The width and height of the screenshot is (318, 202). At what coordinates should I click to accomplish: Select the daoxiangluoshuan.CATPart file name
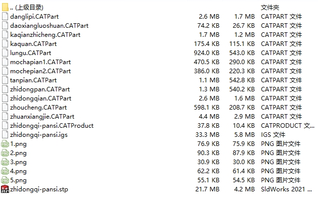pos(49,26)
